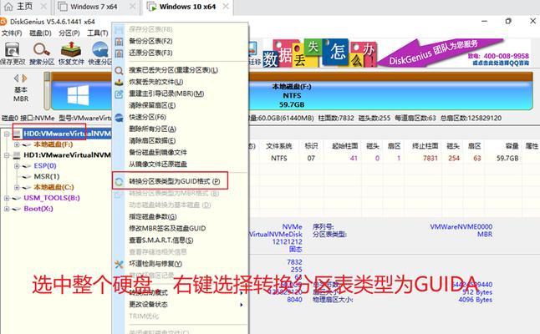Click the 恢复文件 toolbar icon
The height and width of the screenshot is (334, 540).
click(x=70, y=50)
